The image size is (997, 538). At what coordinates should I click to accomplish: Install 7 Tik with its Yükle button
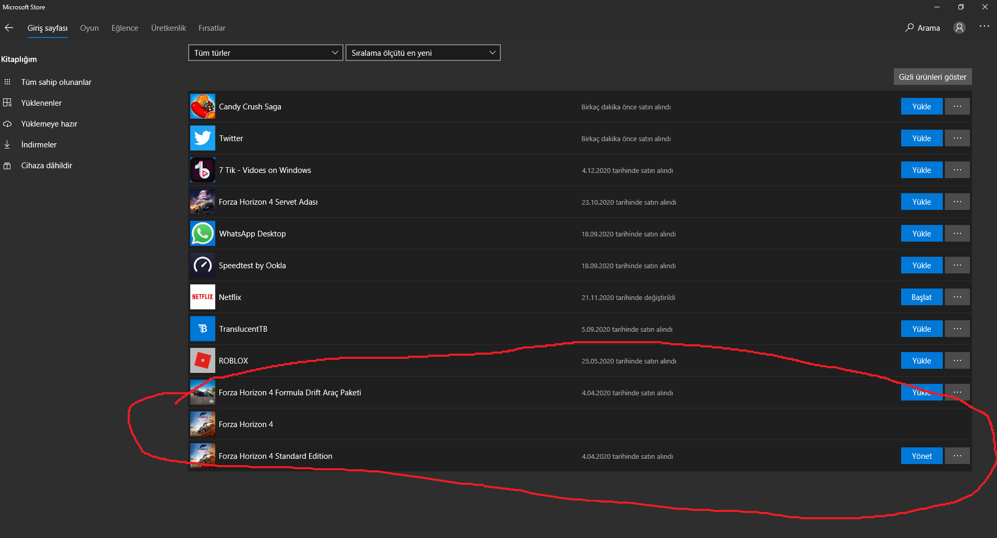pyautogui.click(x=921, y=170)
